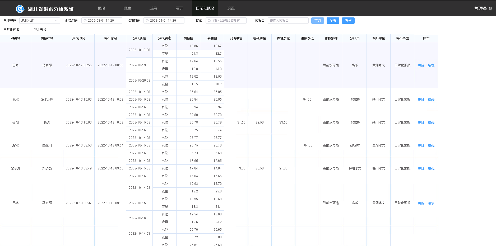Image resolution: width=496 pixels, height=246 pixels.
Task: Expand the 管理单位 dropdown arrow
Action: (x=56, y=21)
